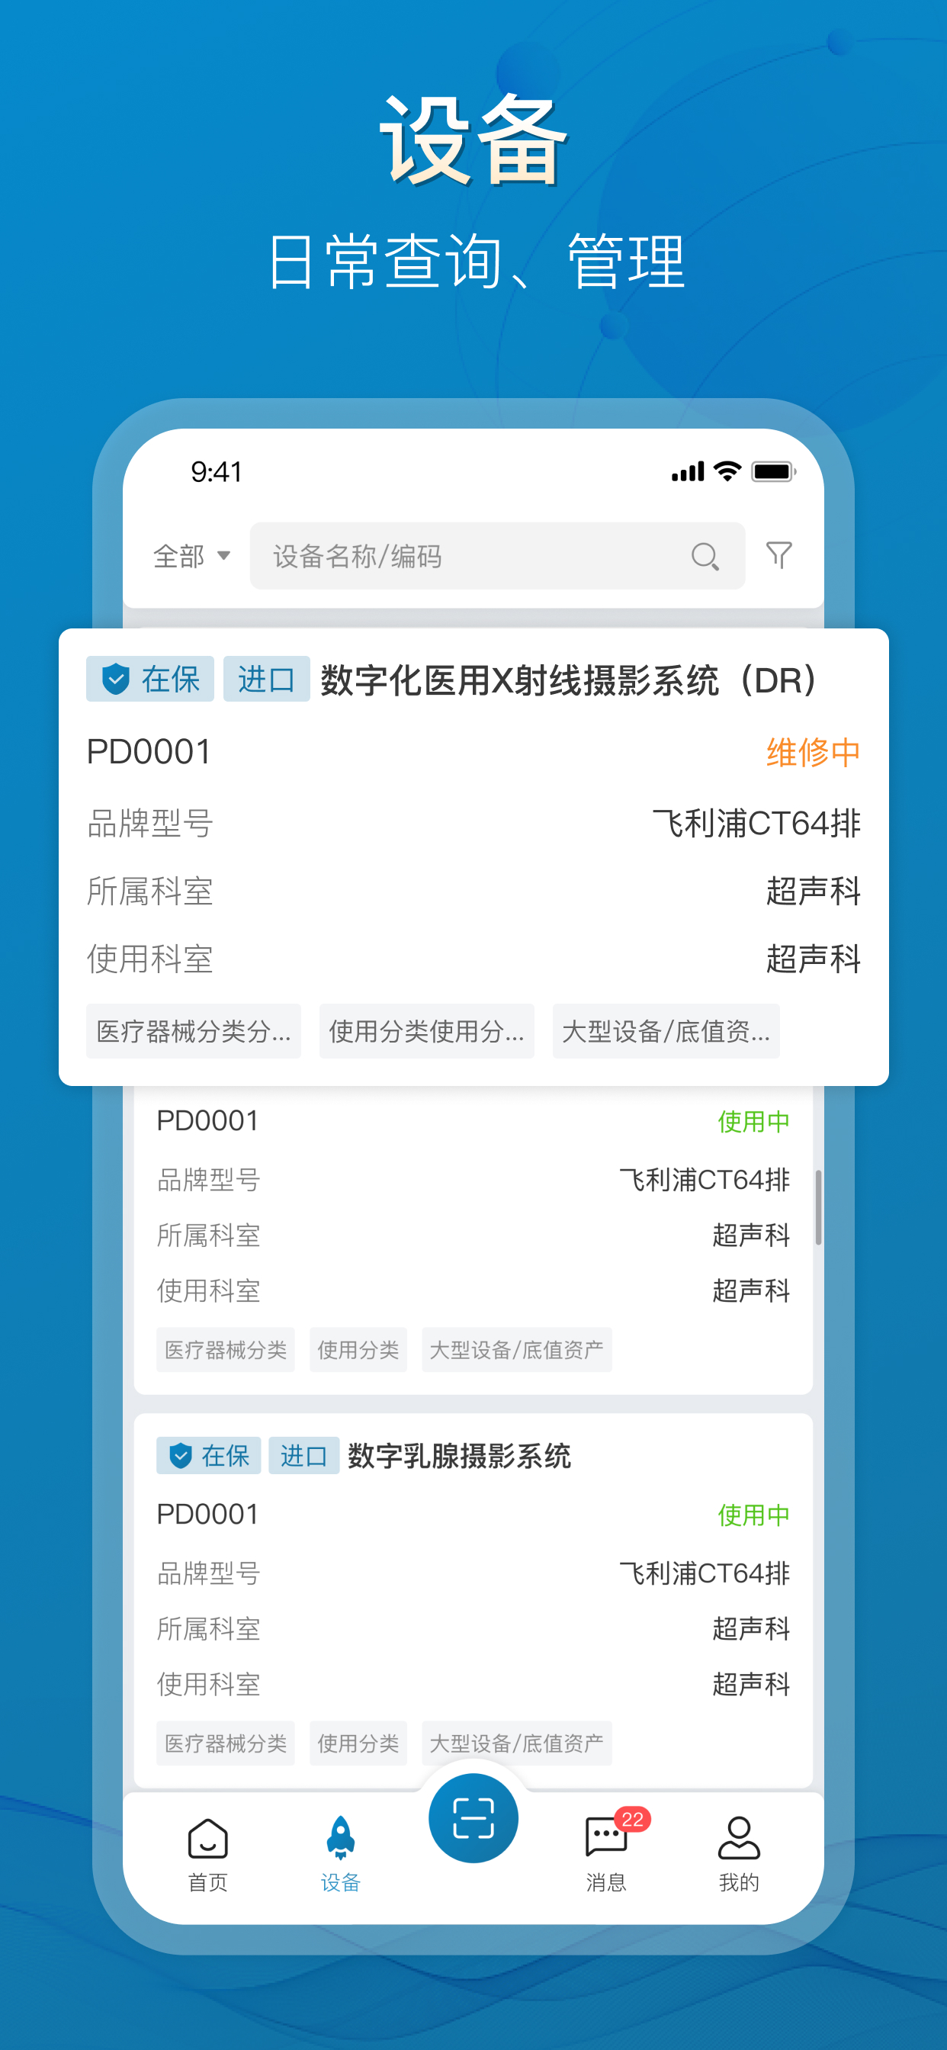Select the 大型设备/底值资... tag

pyautogui.click(x=666, y=1031)
